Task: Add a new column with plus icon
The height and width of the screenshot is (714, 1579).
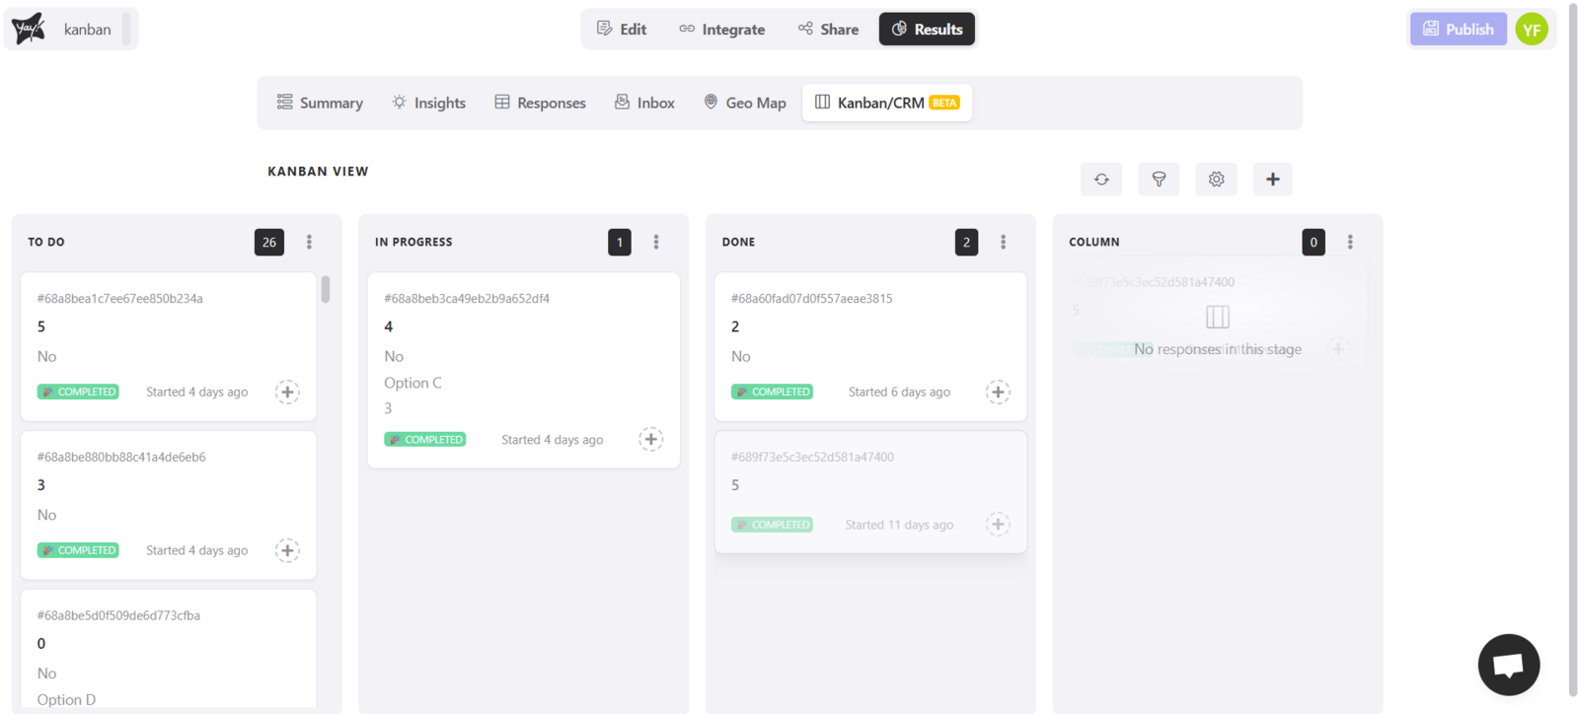Action: point(1272,179)
